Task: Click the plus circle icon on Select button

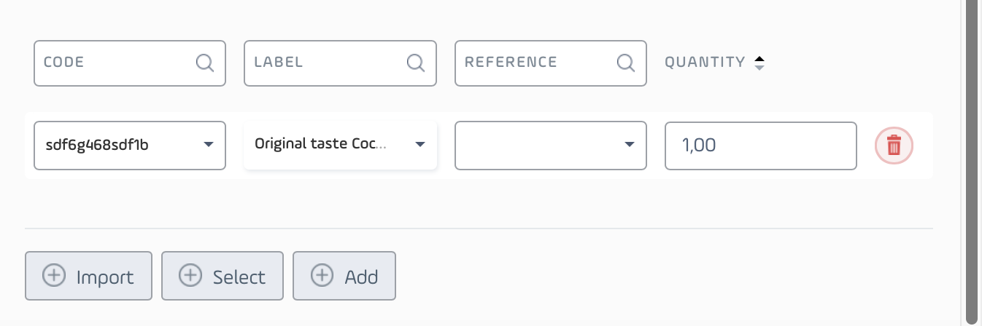Action: (x=190, y=276)
